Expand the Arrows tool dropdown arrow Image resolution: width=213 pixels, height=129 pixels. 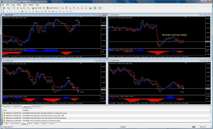[x=38, y=11]
